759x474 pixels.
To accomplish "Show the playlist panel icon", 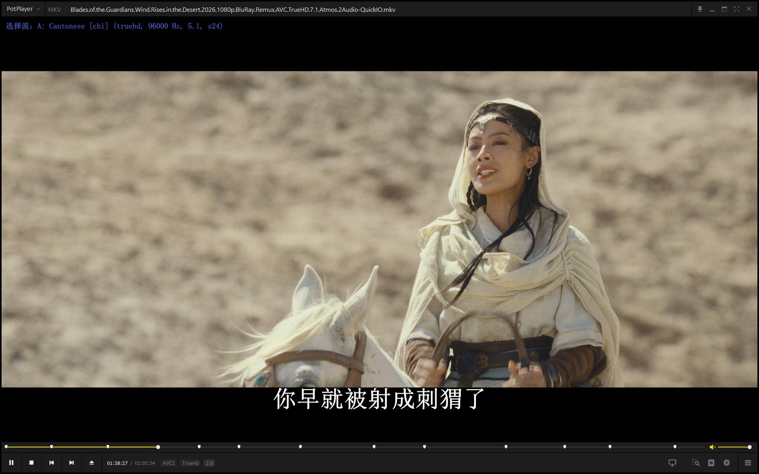I will (711, 463).
